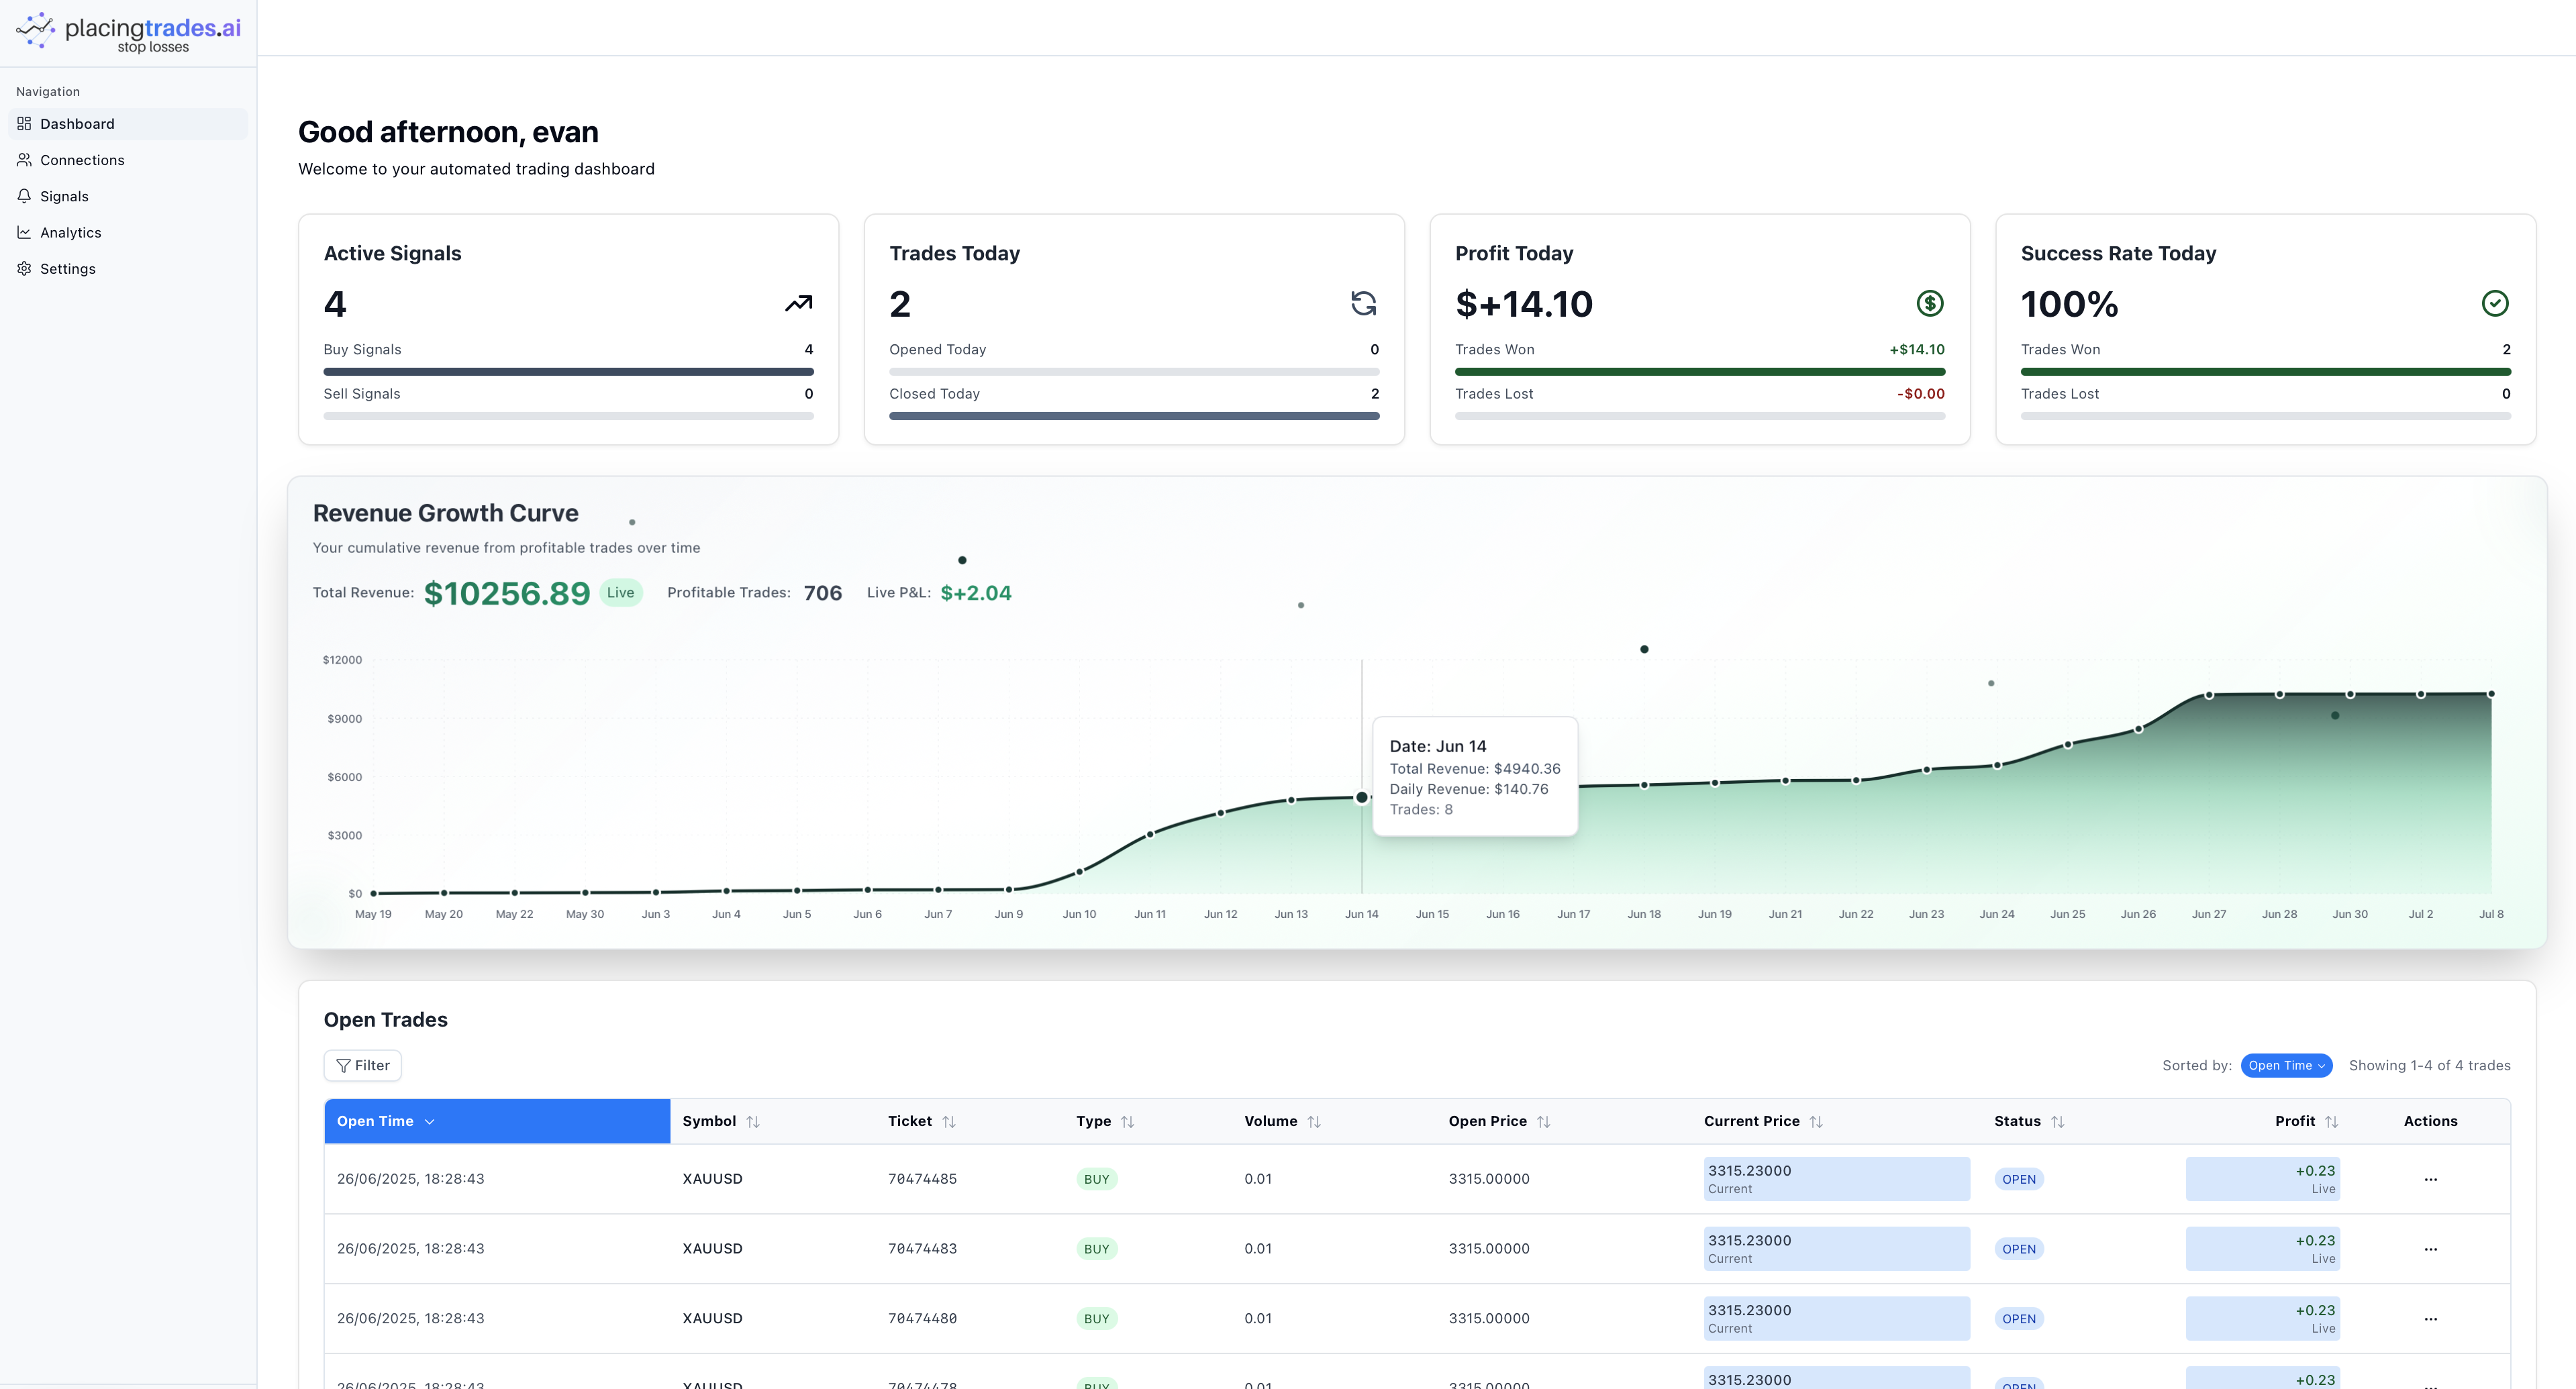The width and height of the screenshot is (2576, 1389).
Task: Click XAUUSD symbol in ticket 70474480 row
Action: click(x=712, y=1319)
